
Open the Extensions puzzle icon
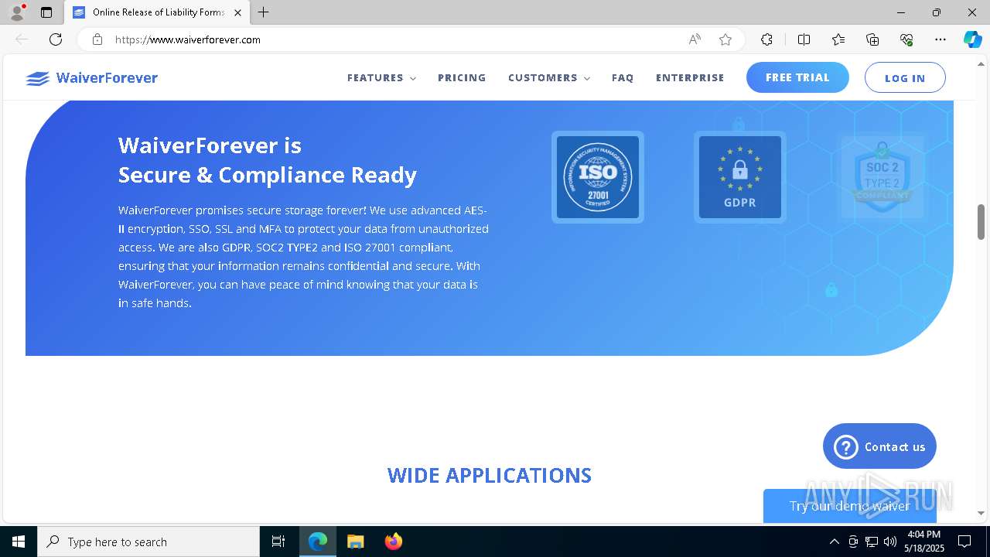tap(766, 39)
